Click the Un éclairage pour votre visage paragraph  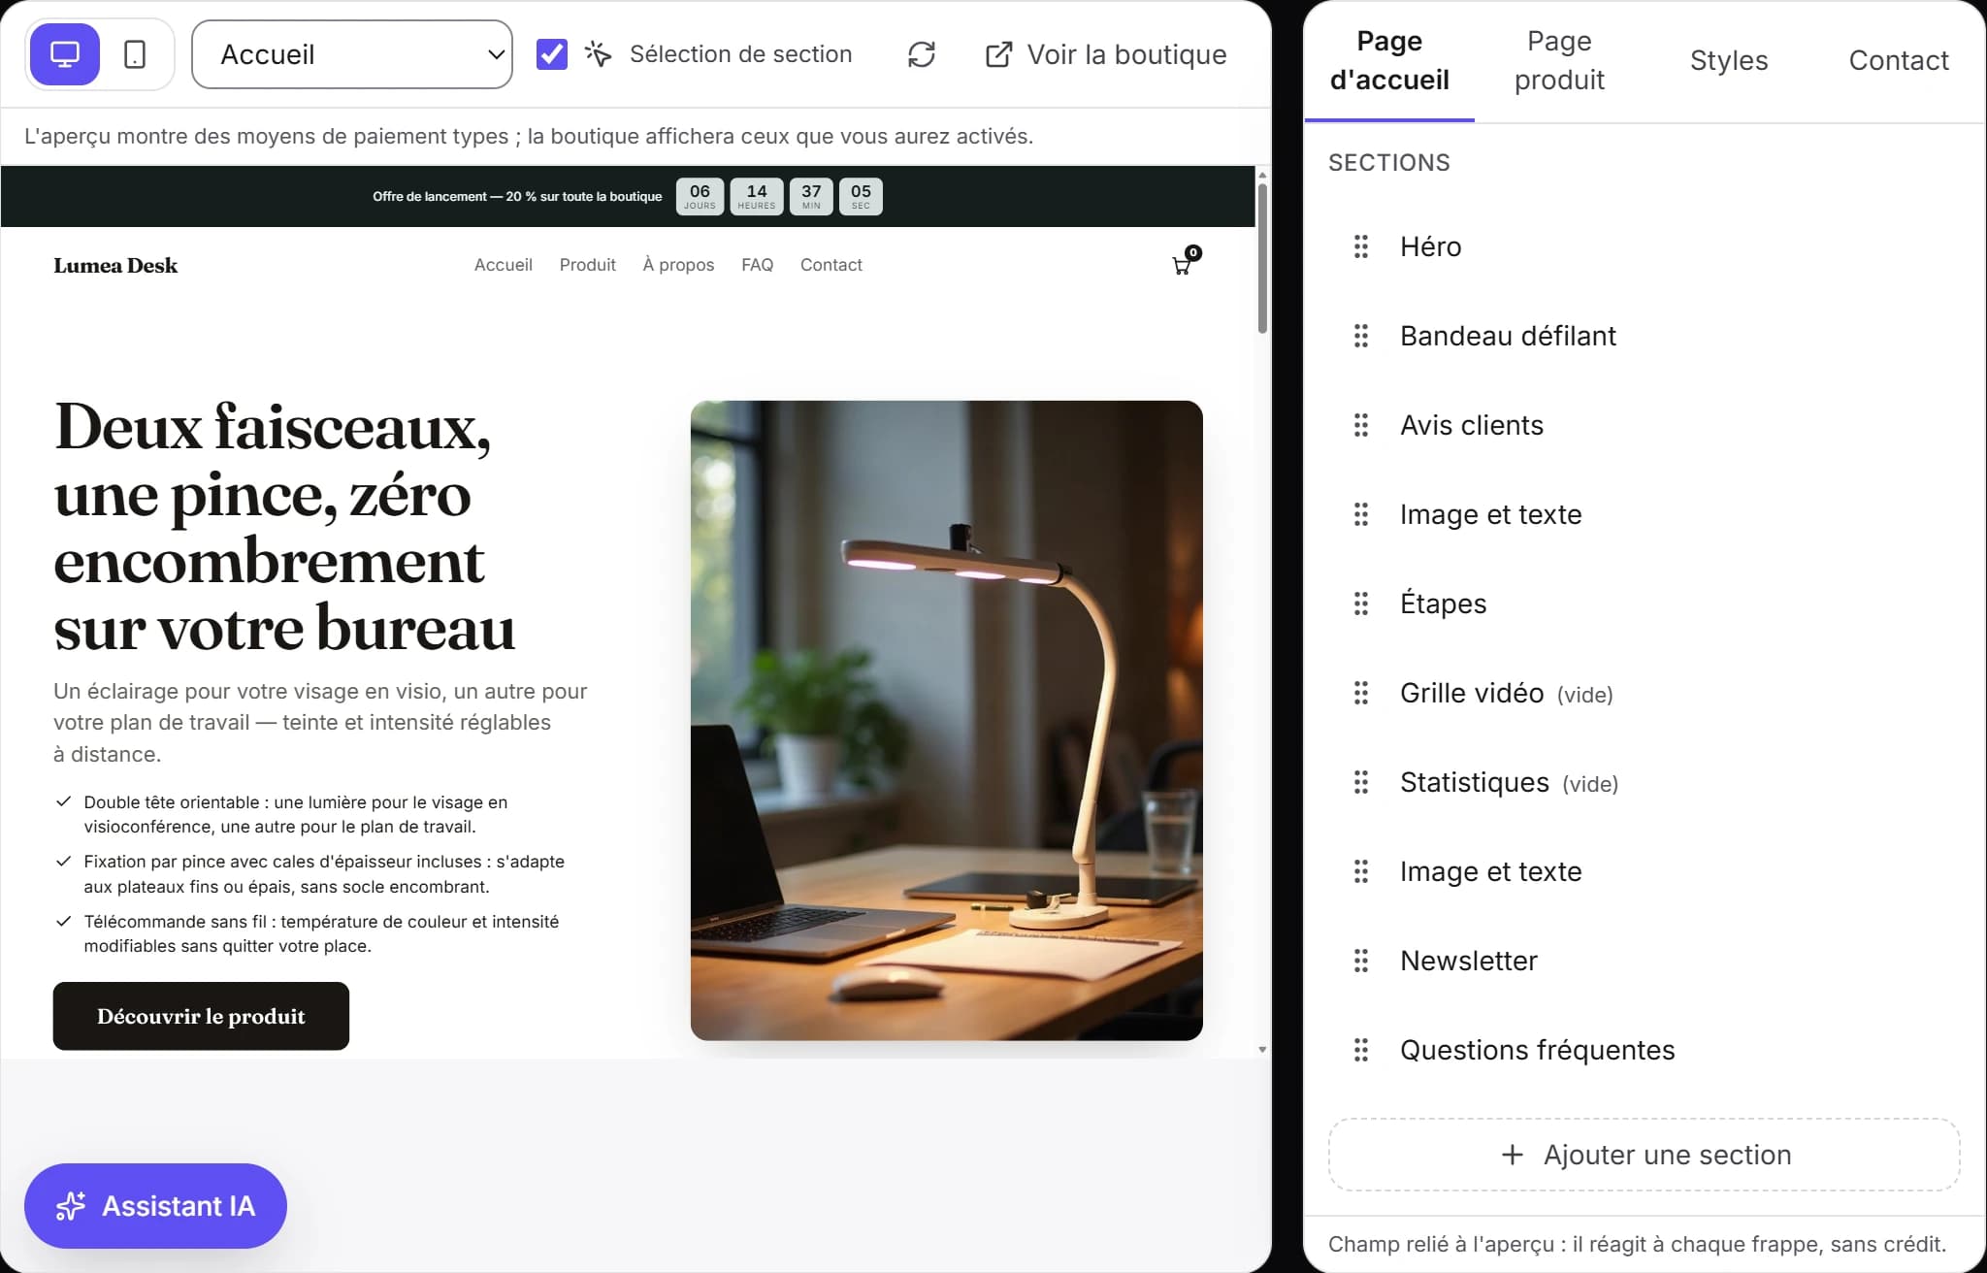click(320, 722)
